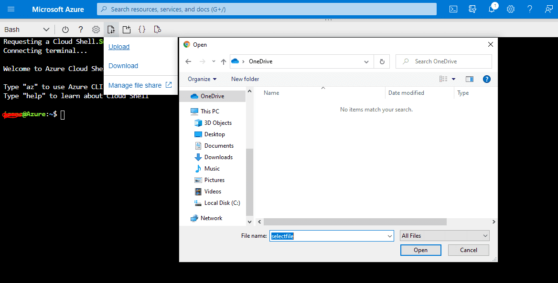This screenshot has height=283, width=558.
Task: Open the view options dropdown arrow
Action: point(453,79)
